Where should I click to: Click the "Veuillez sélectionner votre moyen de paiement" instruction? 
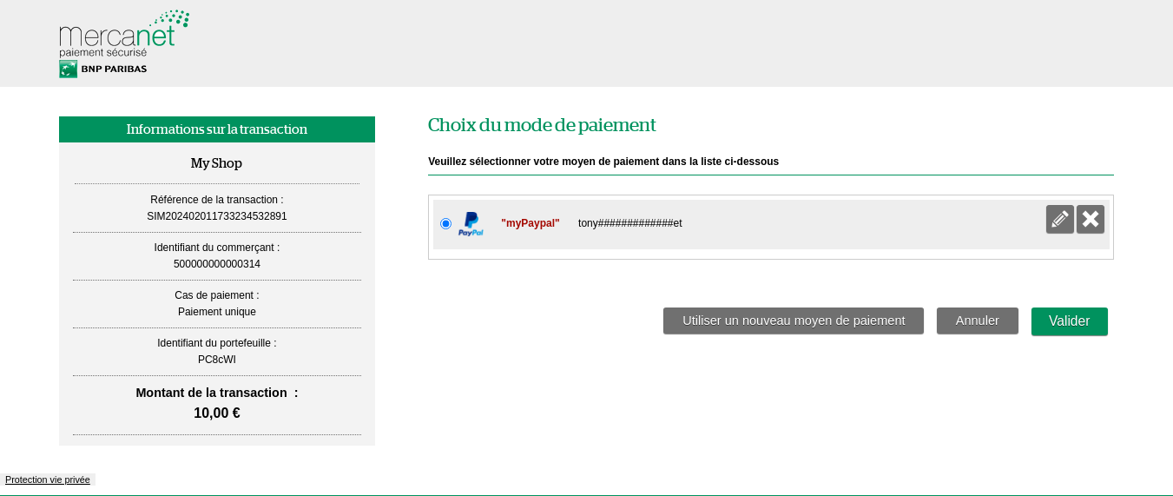click(x=603, y=162)
